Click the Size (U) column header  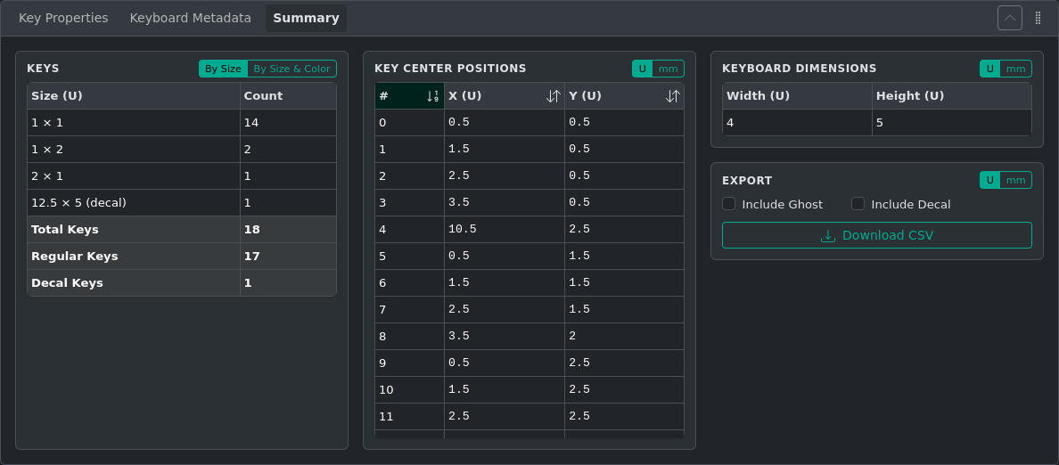(x=134, y=96)
